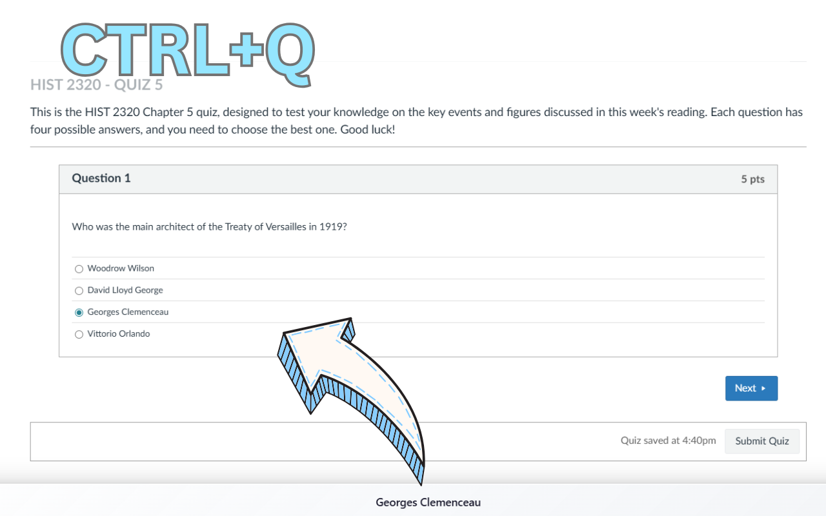Click the David Lloyd George answer label
This screenshot has width=826, height=516.
[125, 290]
